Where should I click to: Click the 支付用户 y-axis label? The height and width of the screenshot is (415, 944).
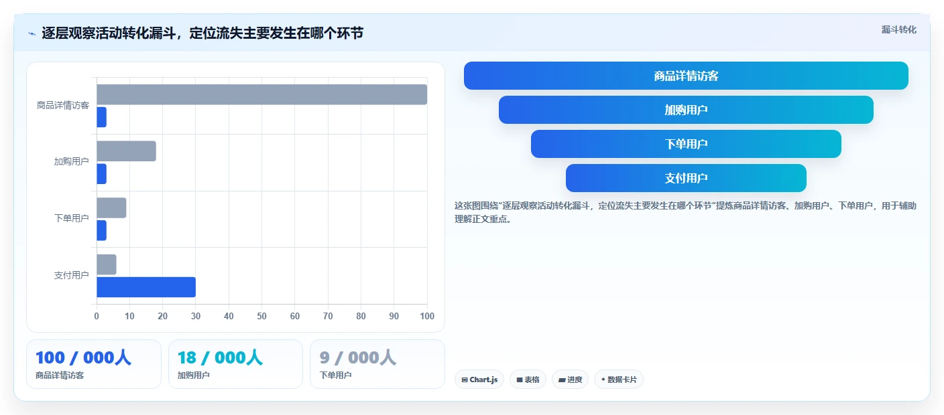(x=72, y=276)
